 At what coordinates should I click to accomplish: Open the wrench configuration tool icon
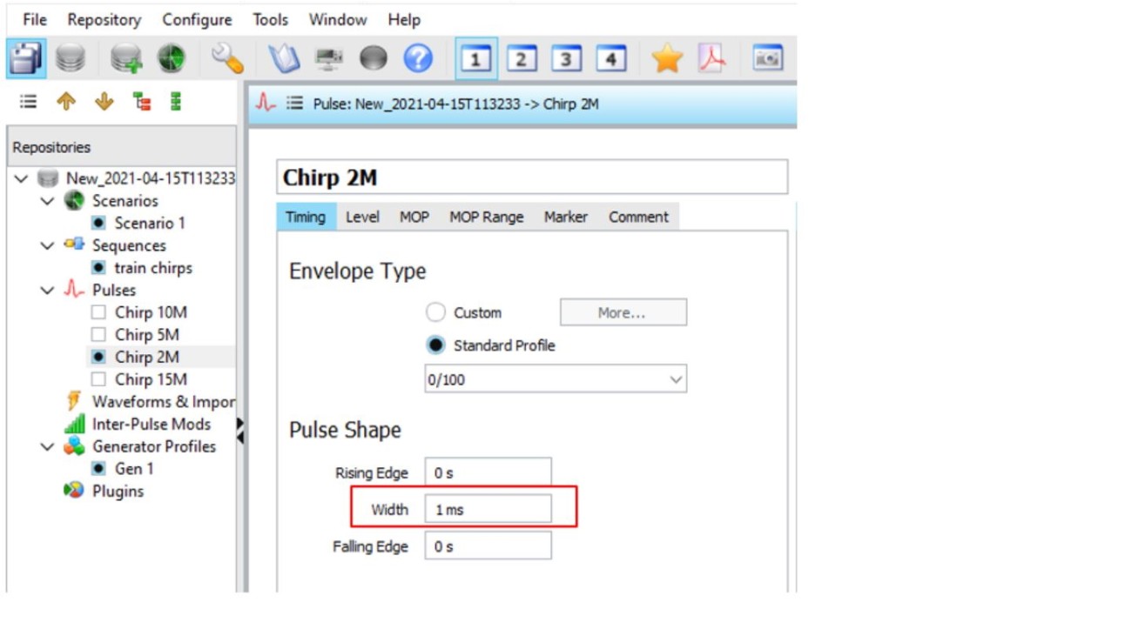(x=227, y=58)
